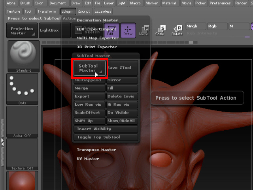Select the Move transform icon
This screenshot has height=190, width=253.
pos(144,30)
